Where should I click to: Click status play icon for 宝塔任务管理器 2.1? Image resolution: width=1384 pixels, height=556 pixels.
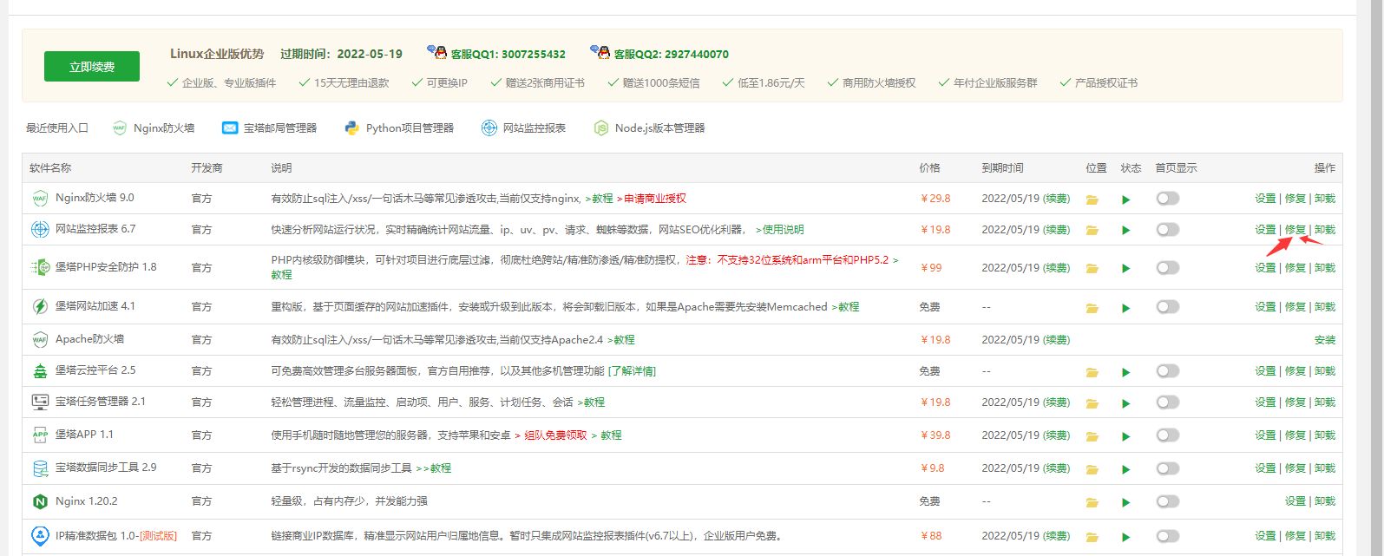point(1126,403)
